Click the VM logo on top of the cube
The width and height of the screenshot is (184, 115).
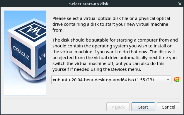[x=31, y=31]
